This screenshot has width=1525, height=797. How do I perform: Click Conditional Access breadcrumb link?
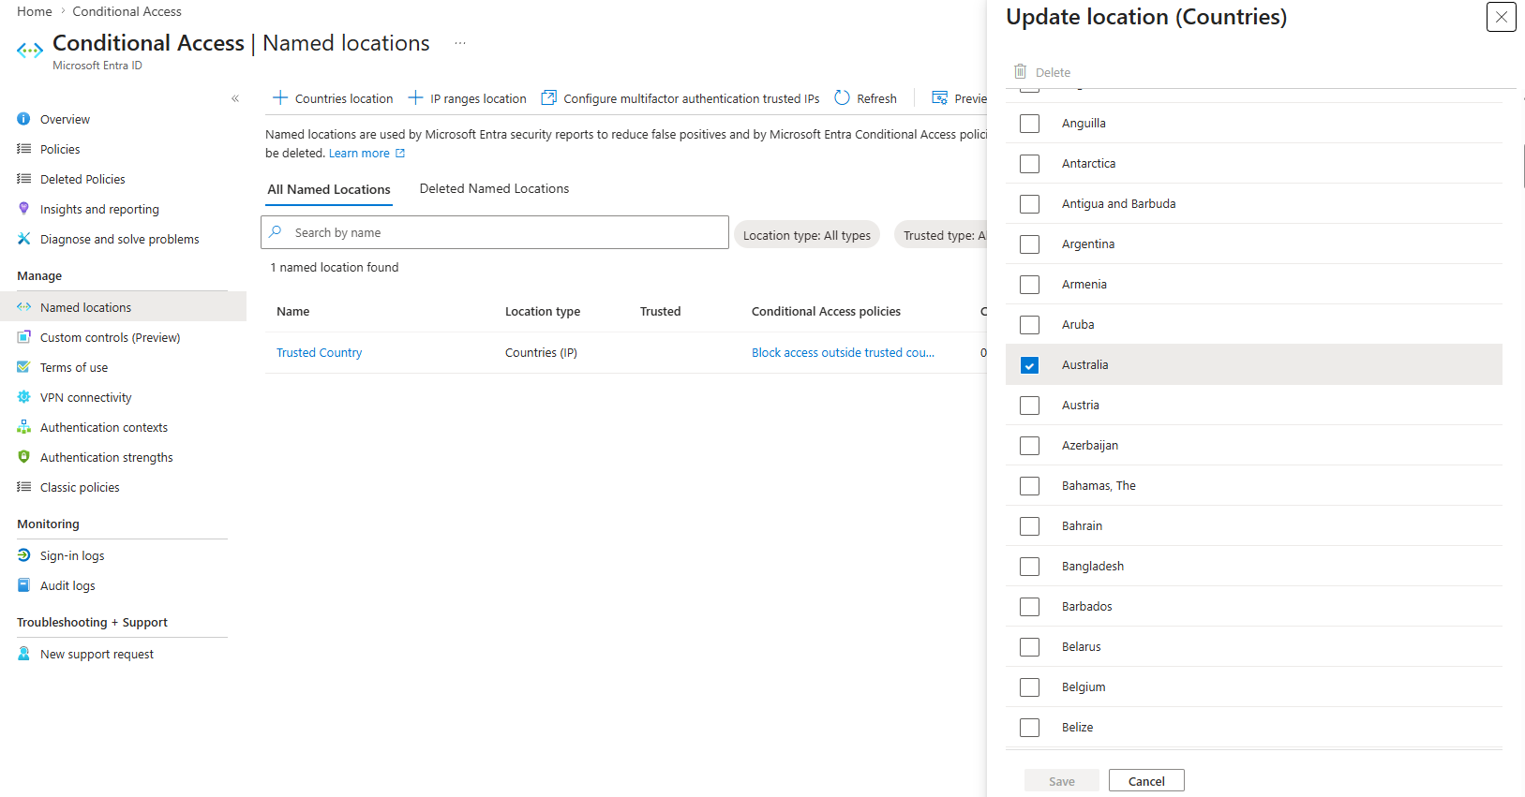pyautogui.click(x=127, y=11)
